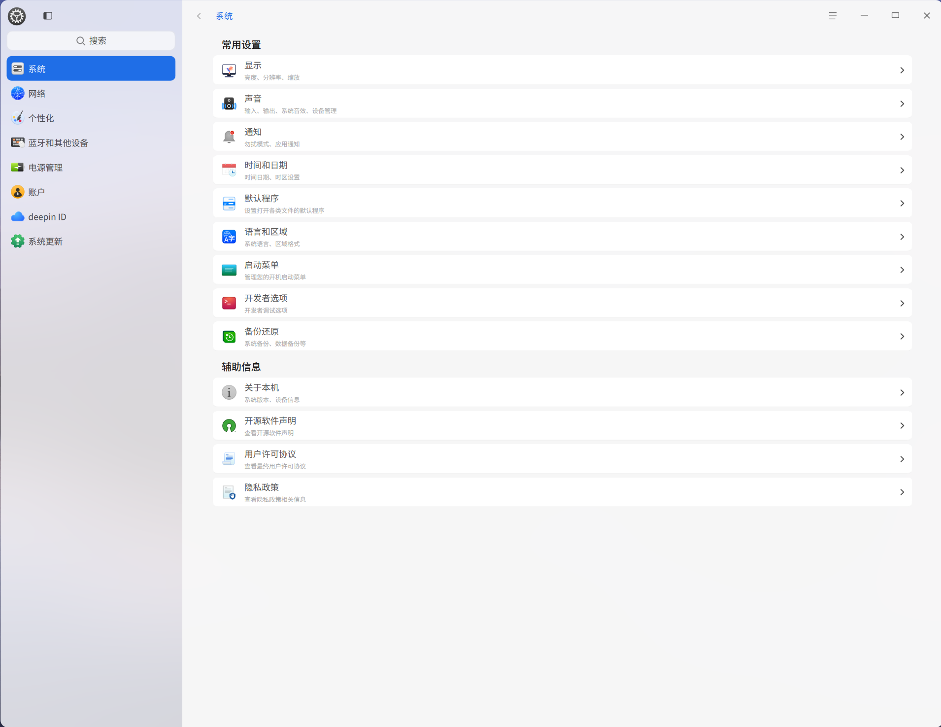Click the 用户许可协议 document icon
The image size is (941, 727).
[229, 459]
